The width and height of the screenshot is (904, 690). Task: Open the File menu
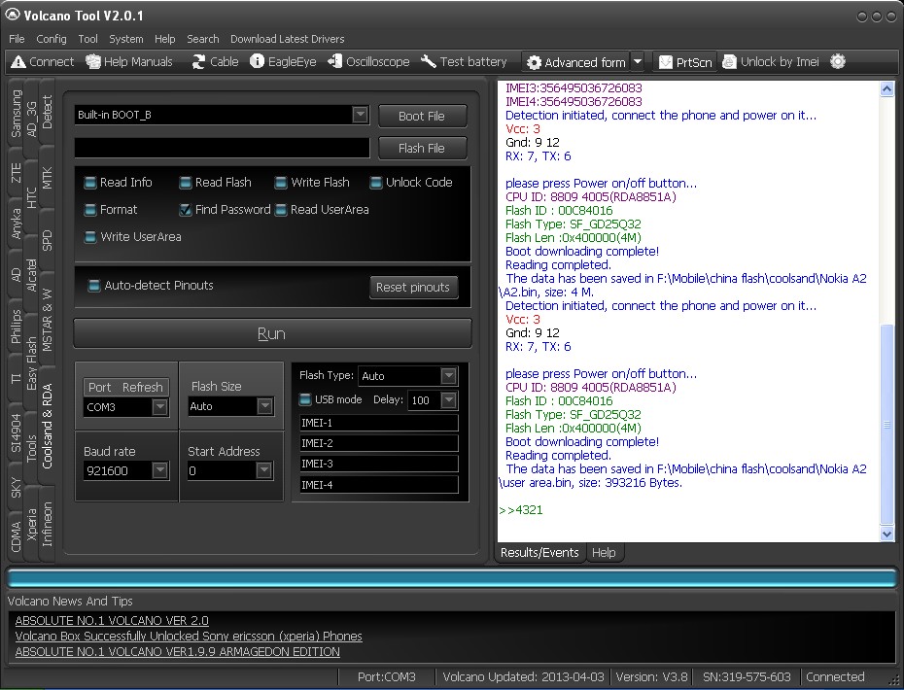click(17, 39)
